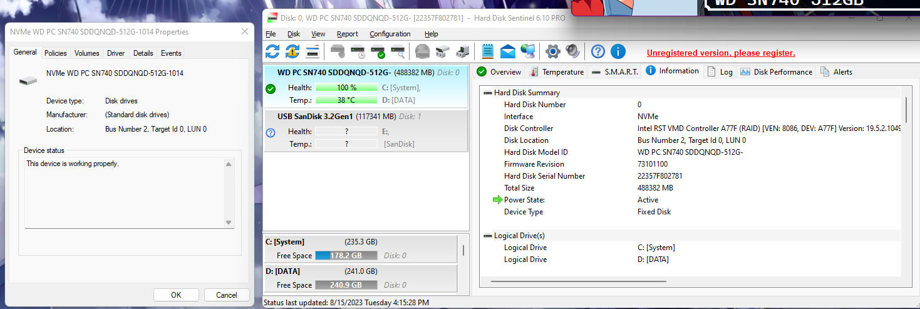
Task: Open the View menu
Action: point(318,34)
